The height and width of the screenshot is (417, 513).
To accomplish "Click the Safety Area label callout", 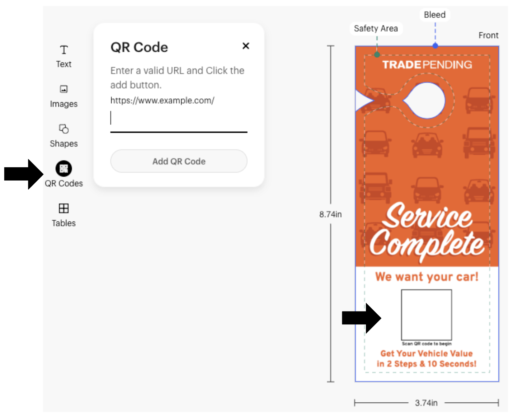I will 376,28.
